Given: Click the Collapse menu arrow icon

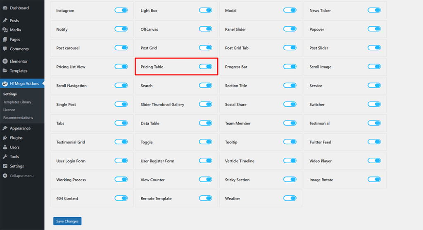Looking at the screenshot, I should [5, 176].
